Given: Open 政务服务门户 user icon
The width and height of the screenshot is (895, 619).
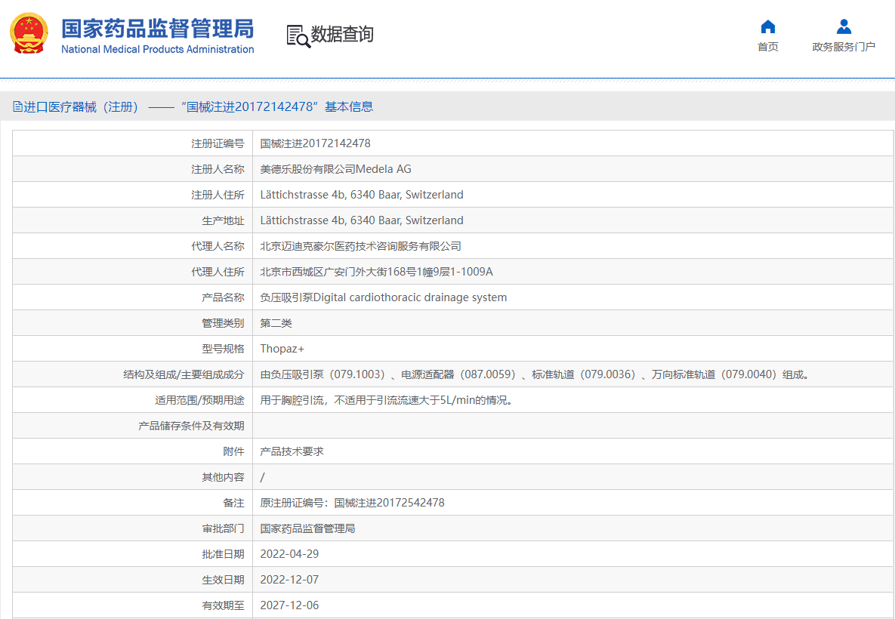Looking at the screenshot, I should pyautogui.click(x=844, y=26).
